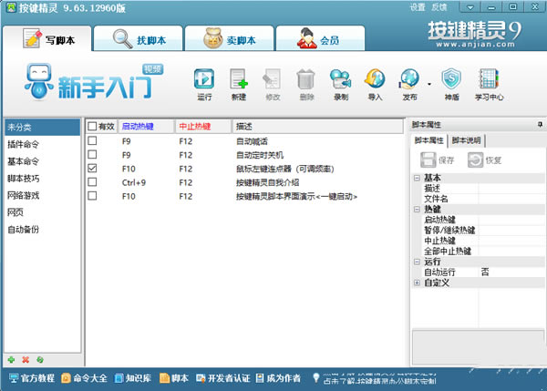This screenshot has width=547, height=391.
Task: Click the 新建 (New) script icon
Action: click(x=238, y=79)
